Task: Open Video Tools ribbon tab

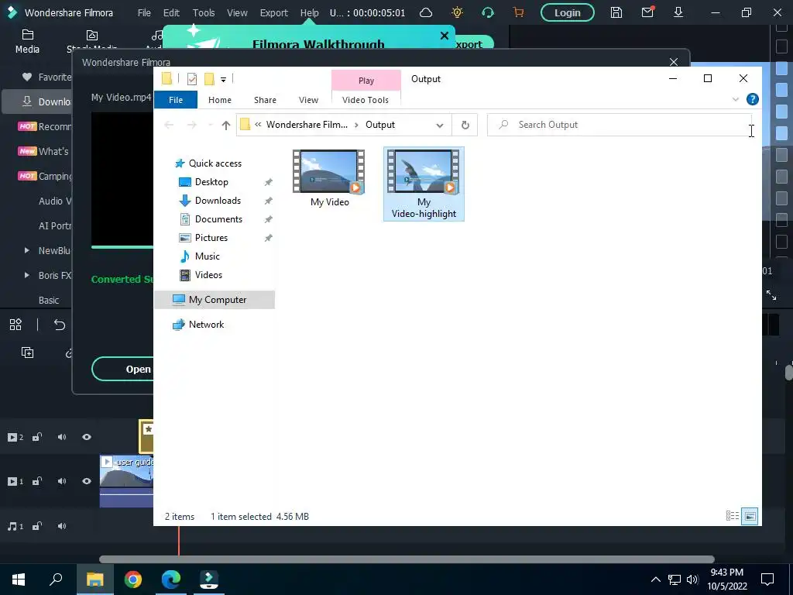Action: coord(366,100)
